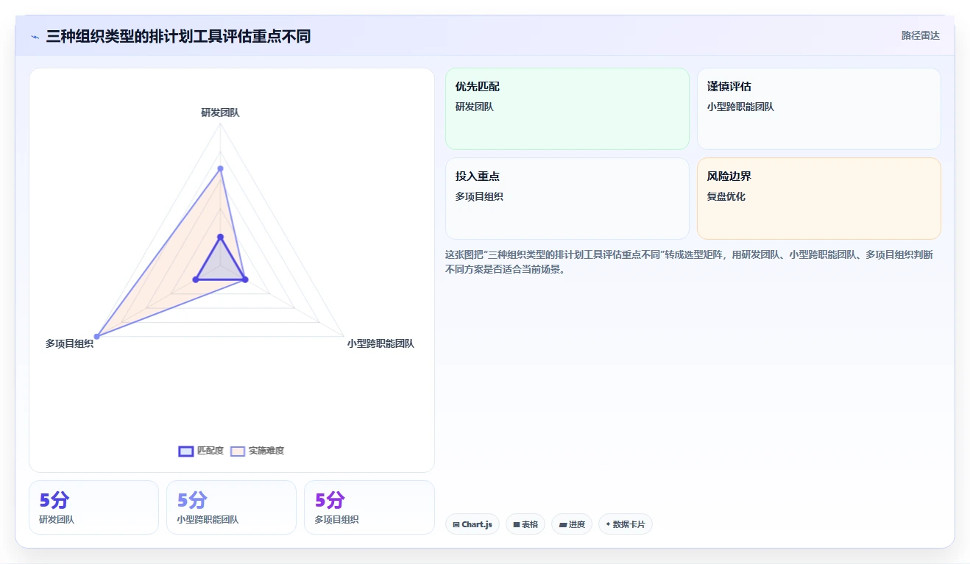Click the 5分 多项目组织 score card
This screenshot has width=970, height=564.
(x=369, y=507)
